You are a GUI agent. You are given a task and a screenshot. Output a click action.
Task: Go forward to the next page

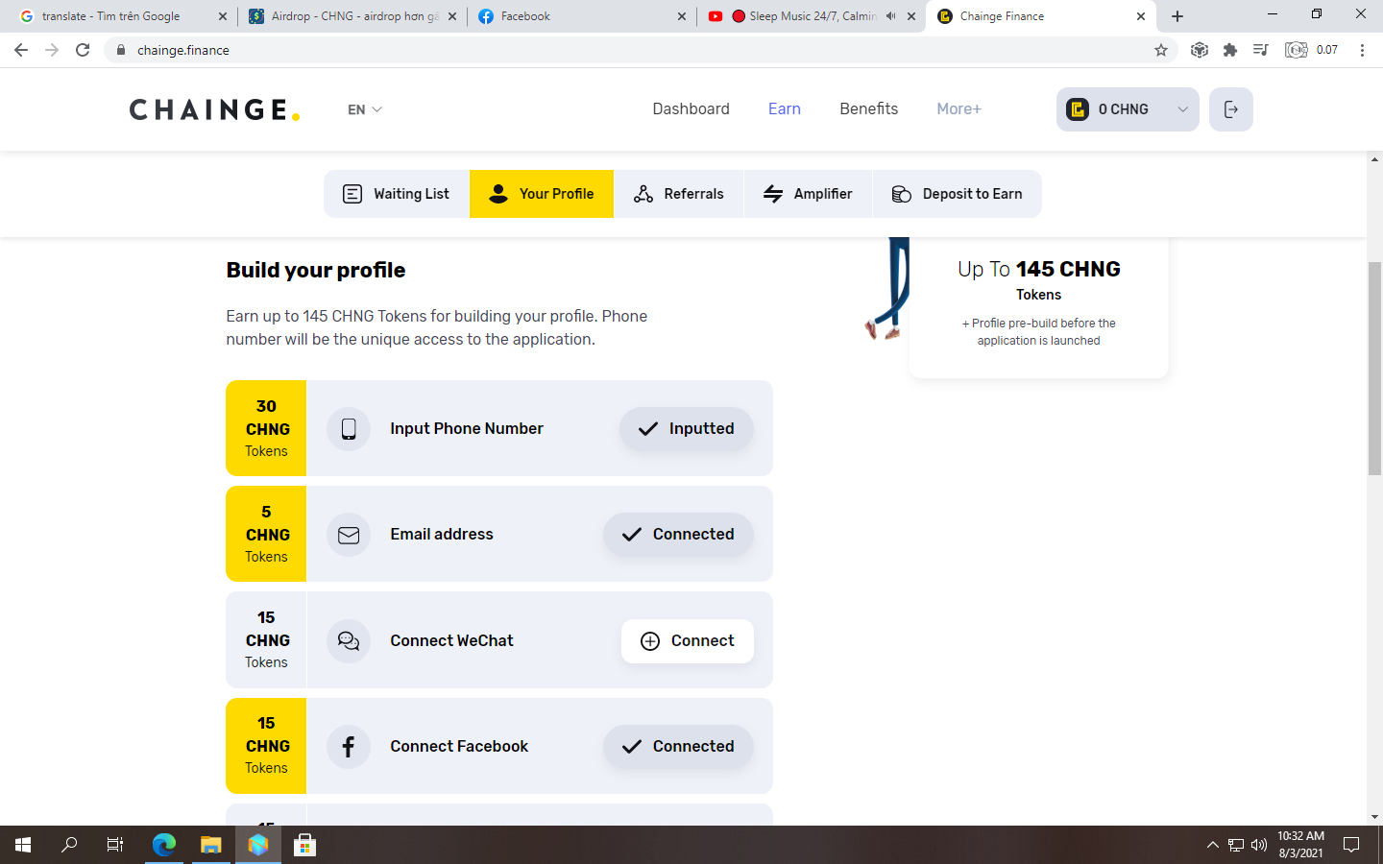click(52, 50)
